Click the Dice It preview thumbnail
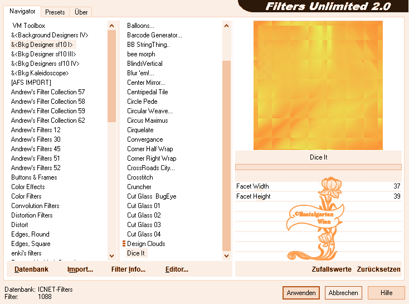409x304 pixels. tap(318, 85)
